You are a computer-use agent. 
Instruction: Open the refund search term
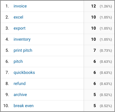pyautogui.click(x=20, y=84)
